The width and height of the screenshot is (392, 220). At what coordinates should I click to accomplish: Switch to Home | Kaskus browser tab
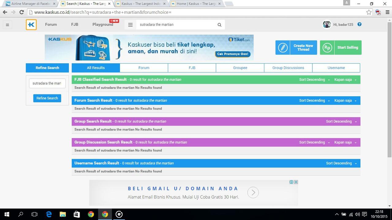(x=196, y=4)
